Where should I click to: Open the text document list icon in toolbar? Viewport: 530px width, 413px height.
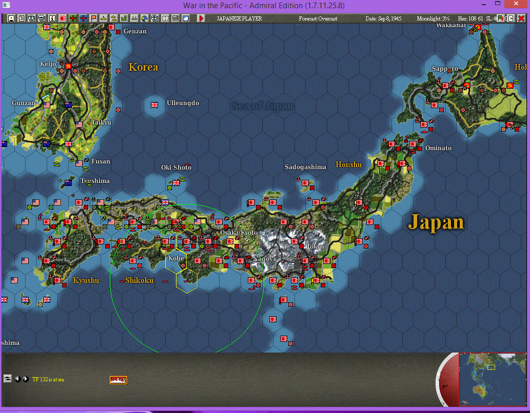22,18
